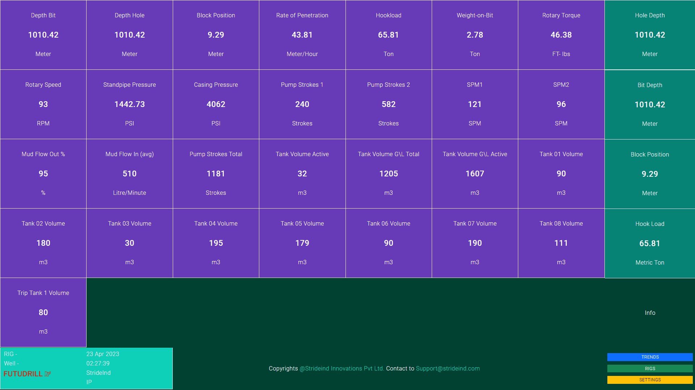
Task: Open the SETTINGS page
Action: 650,380
